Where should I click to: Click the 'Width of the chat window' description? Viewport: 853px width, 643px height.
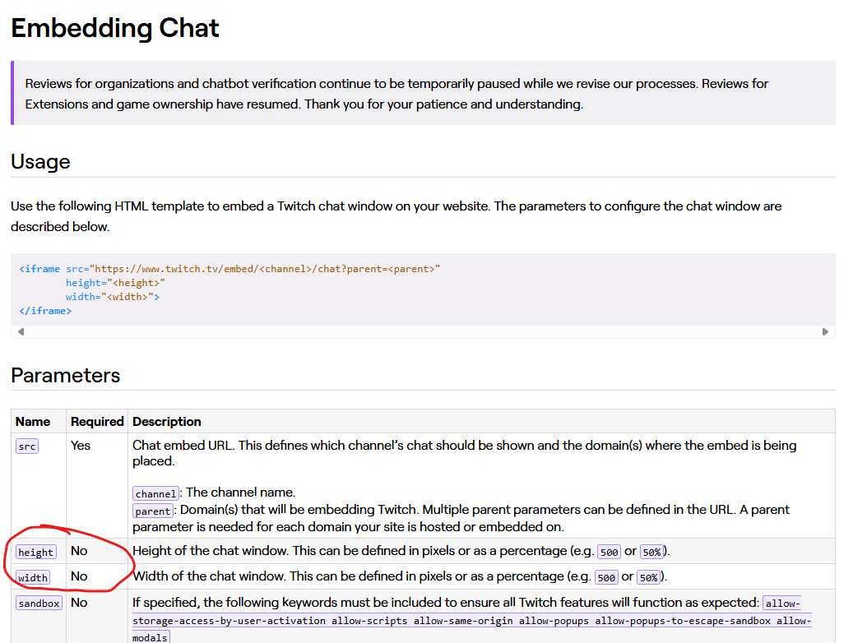[400, 576]
